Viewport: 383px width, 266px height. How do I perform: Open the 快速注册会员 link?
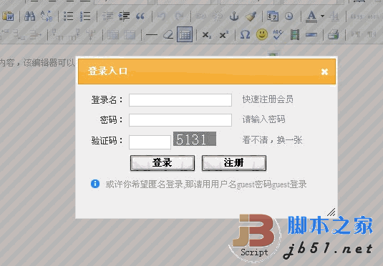268,99
